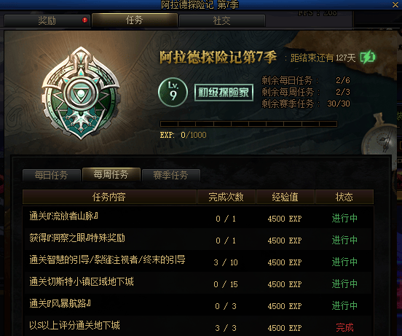402x336 pixels.
Task: Click the 完成次数 column header
Action: point(226,197)
